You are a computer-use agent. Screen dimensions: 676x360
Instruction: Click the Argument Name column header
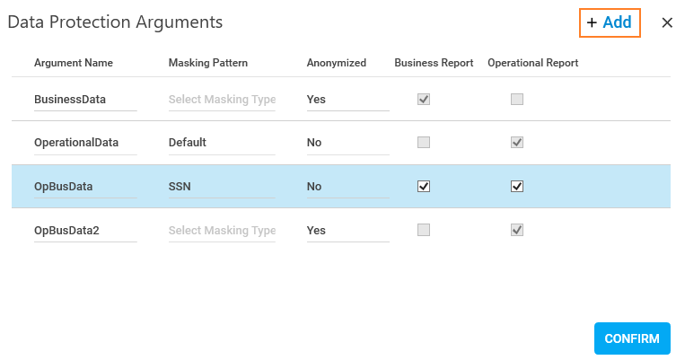pos(74,63)
